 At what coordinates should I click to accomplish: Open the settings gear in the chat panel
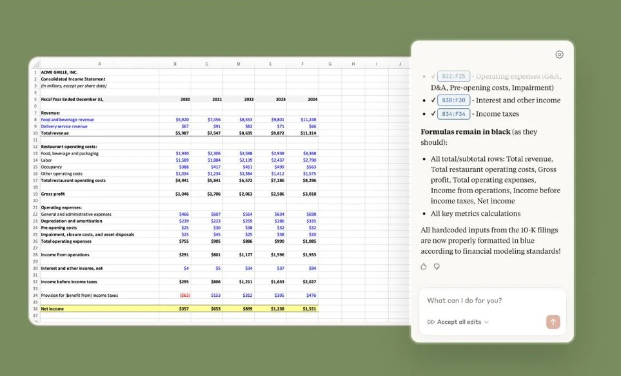point(558,54)
